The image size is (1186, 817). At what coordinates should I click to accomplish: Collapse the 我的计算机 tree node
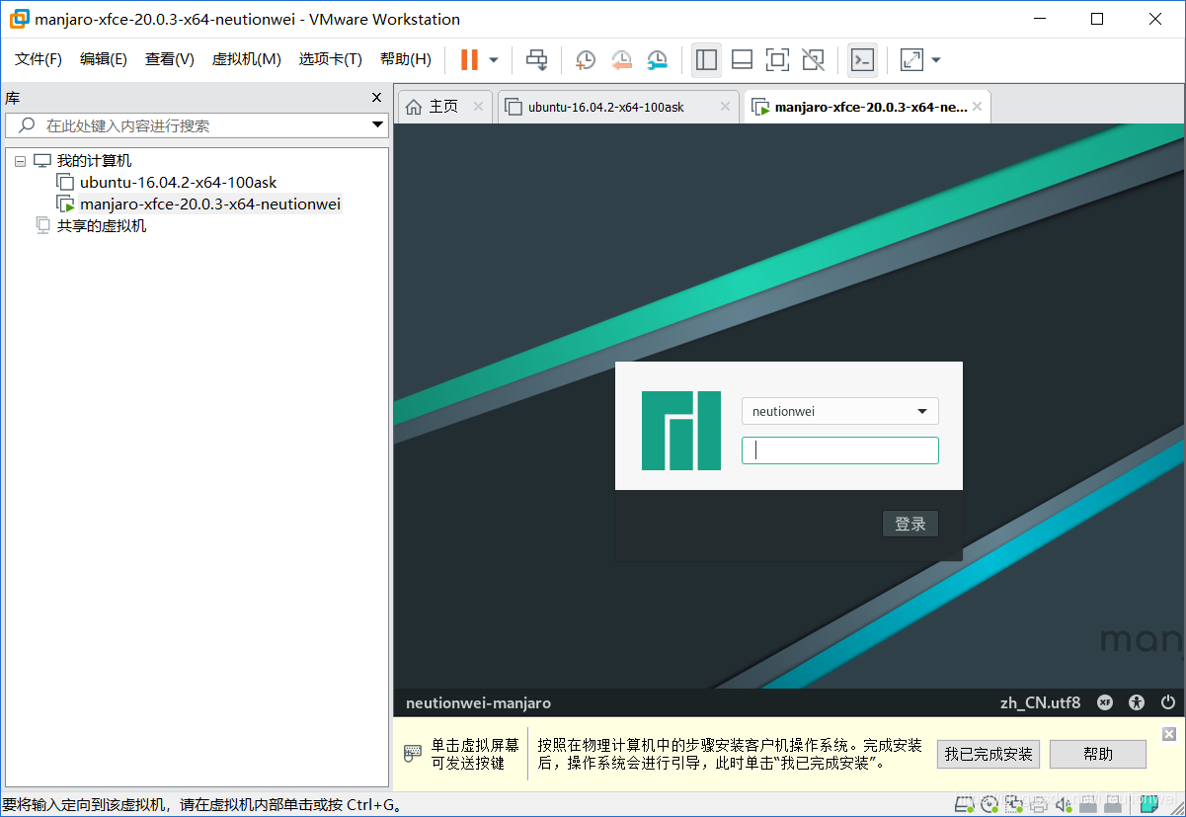(20, 161)
